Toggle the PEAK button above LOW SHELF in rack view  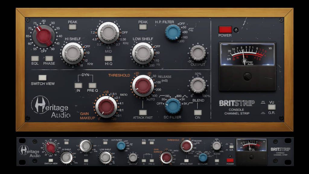(x=105, y=143)
